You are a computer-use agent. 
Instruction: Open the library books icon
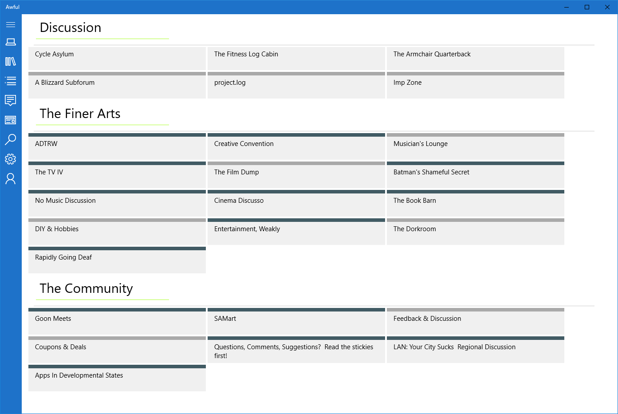coord(11,62)
